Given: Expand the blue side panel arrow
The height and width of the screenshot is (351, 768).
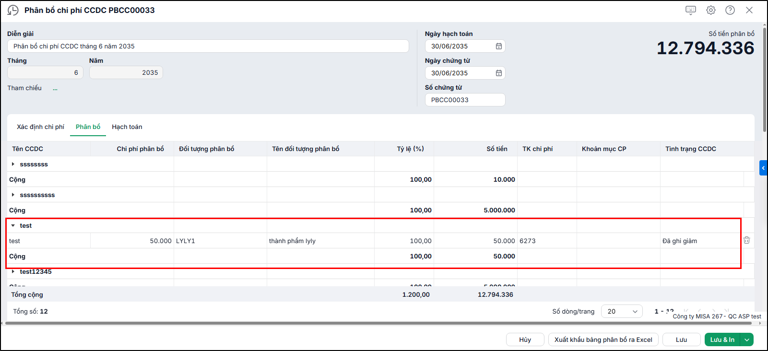Looking at the screenshot, I should click(x=763, y=168).
